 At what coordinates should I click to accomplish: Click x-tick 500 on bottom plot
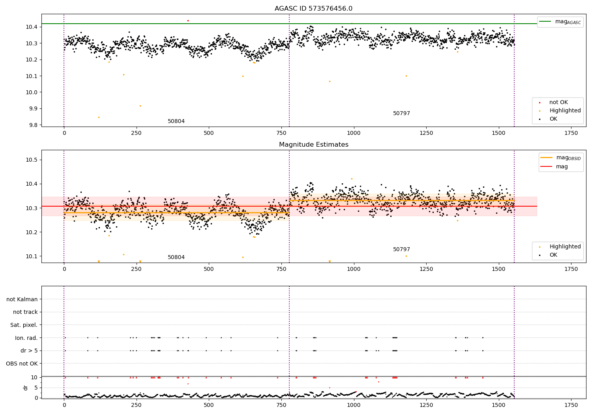click(x=209, y=405)
